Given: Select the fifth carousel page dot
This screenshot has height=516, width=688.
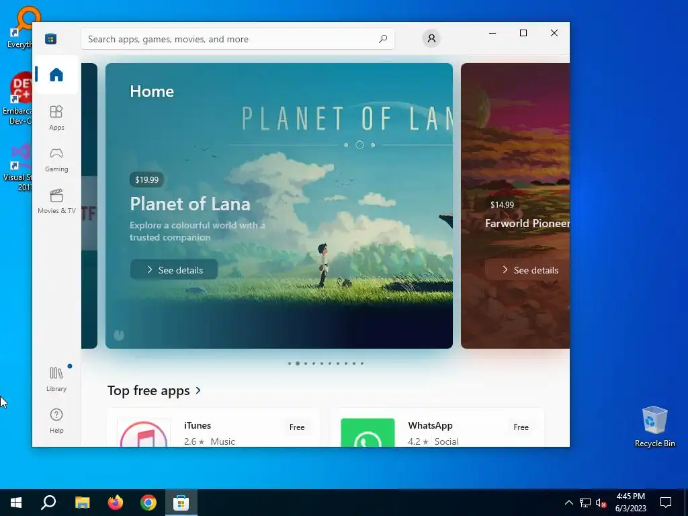Looking at the screenshot, I should [x=322, y=363].
